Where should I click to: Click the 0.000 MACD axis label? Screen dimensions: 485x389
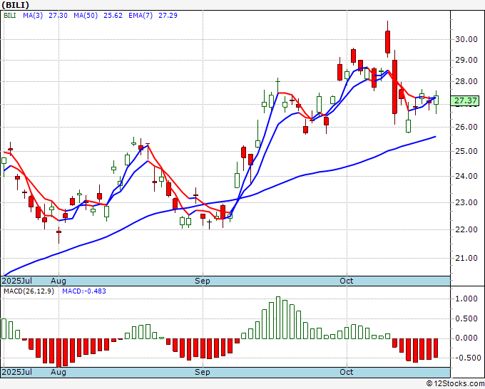pyautogui.click(x=466, y=338)
